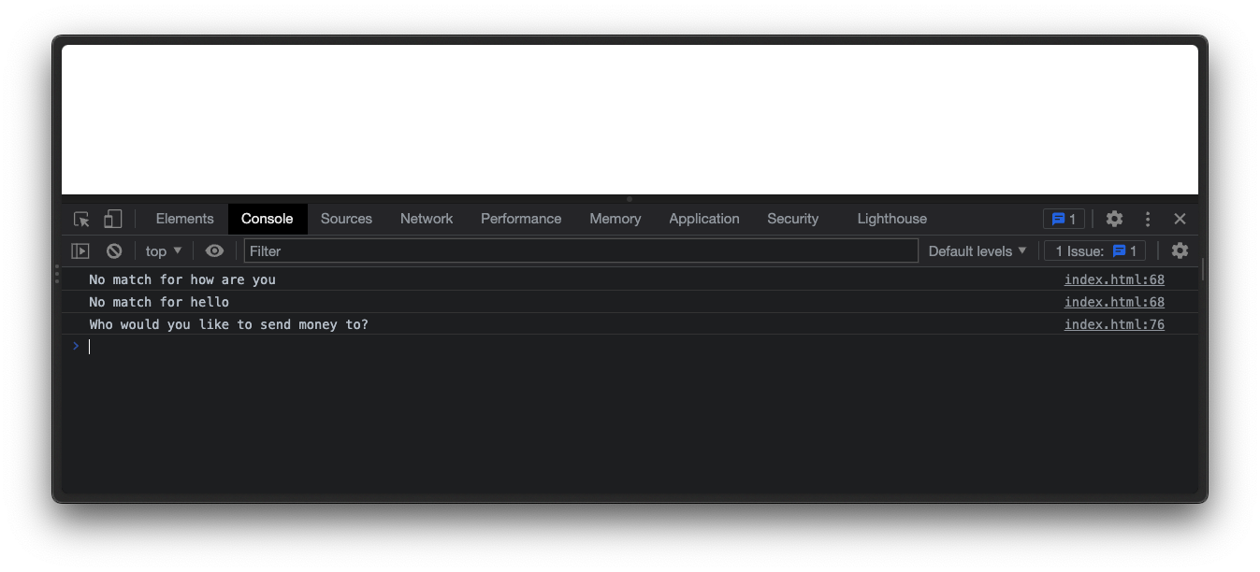Click the issues counter badge in tab bar
Viewport: 1260px width, 572px height.
1064,219
